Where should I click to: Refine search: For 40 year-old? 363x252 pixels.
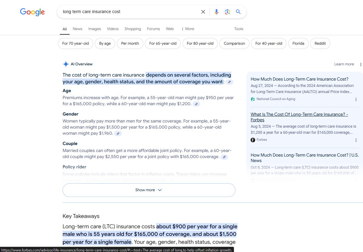[x=269, y=43]
